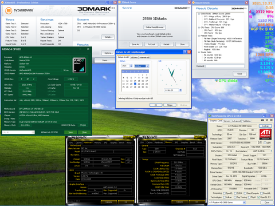
Task: Collapse the Game Tests tree node
Action: (199, 14)
